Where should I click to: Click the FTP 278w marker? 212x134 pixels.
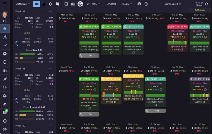[x=89, y=99]
